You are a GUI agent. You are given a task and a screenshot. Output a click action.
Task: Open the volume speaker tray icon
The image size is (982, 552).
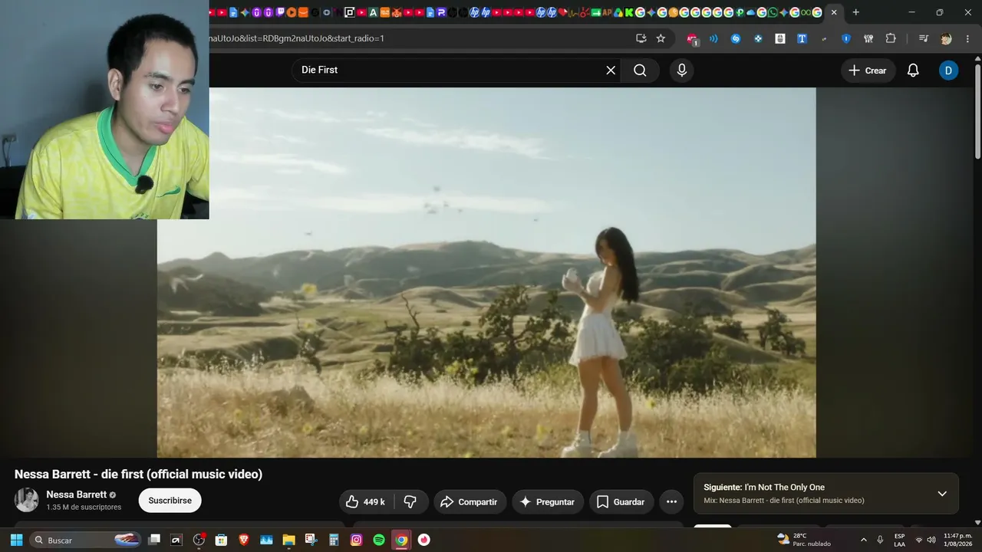(x=931, y=540)
